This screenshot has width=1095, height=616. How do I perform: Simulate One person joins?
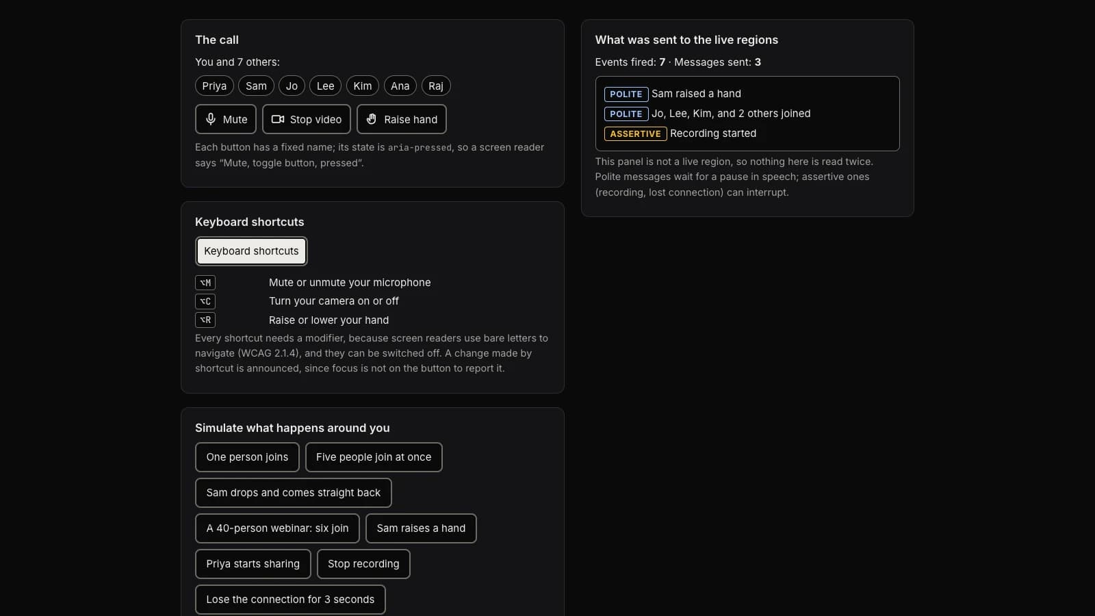click(247, 457)
